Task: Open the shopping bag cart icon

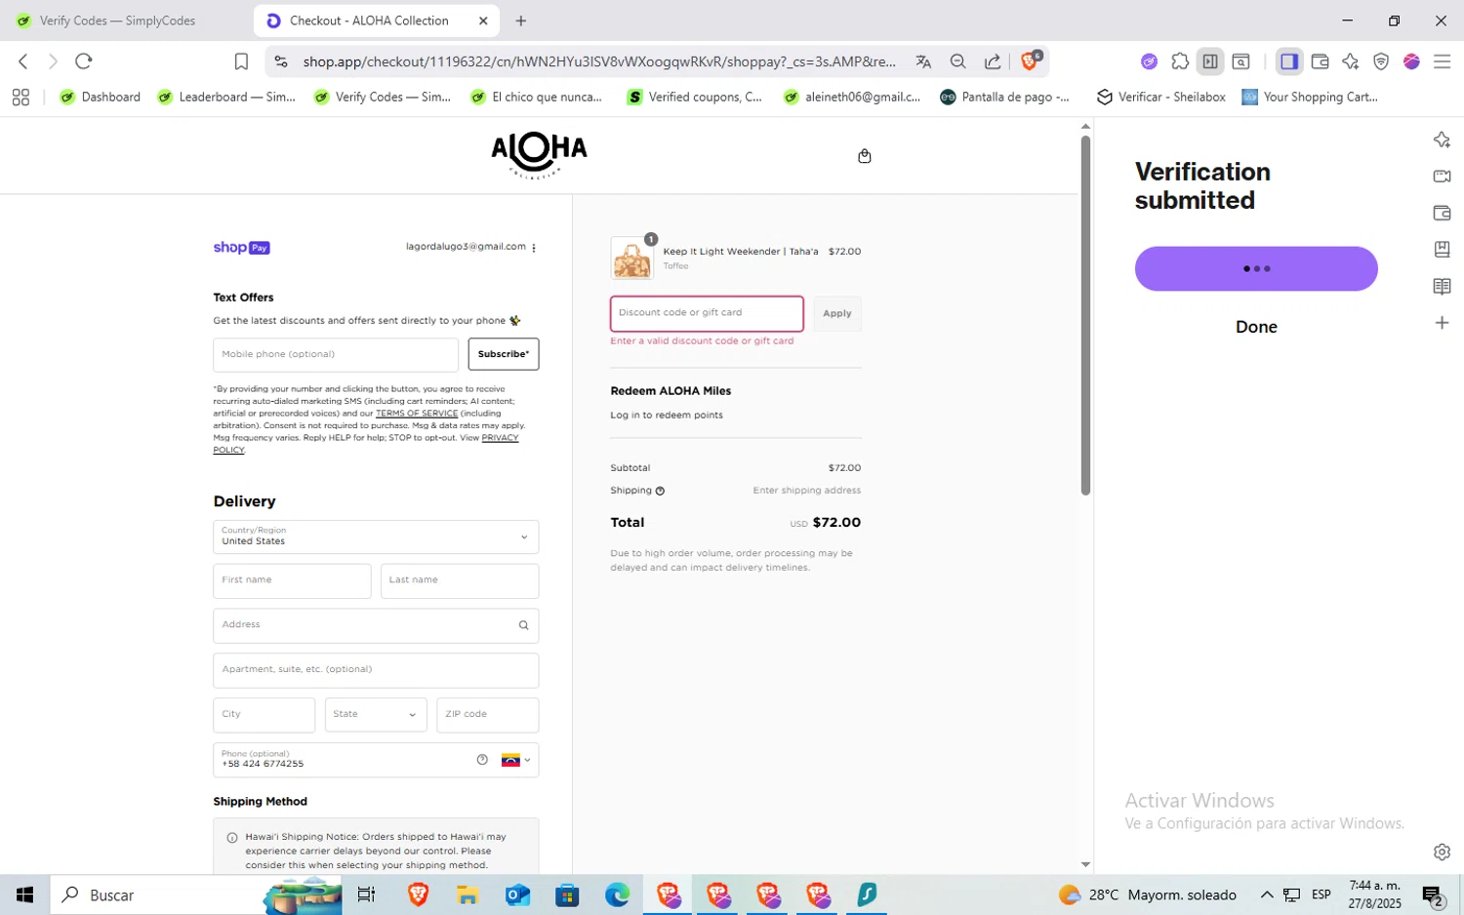Action: pyautogui.click(x=864, y=156)
